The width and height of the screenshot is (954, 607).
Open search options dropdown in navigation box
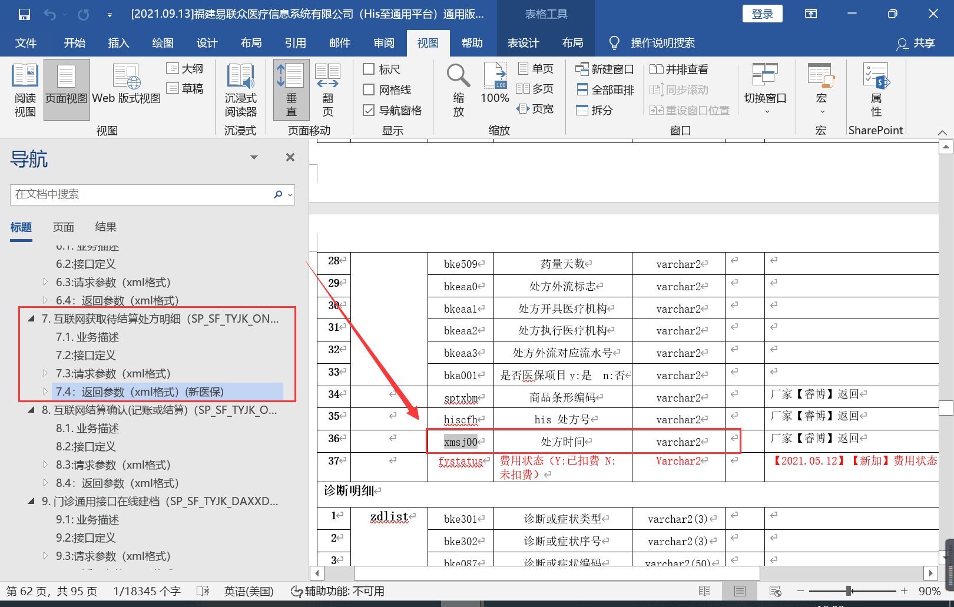[290, 195]
